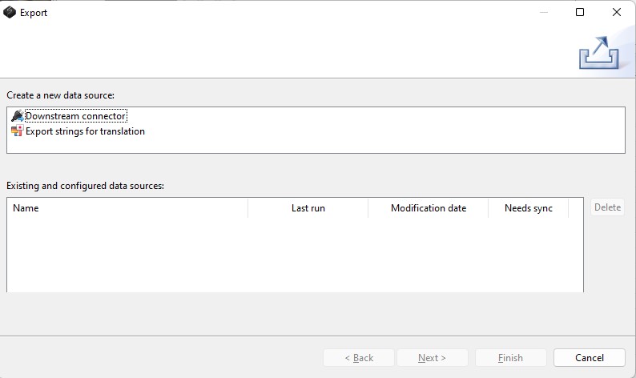Click the Downstream connector plug icon

[x=17, y=116]
